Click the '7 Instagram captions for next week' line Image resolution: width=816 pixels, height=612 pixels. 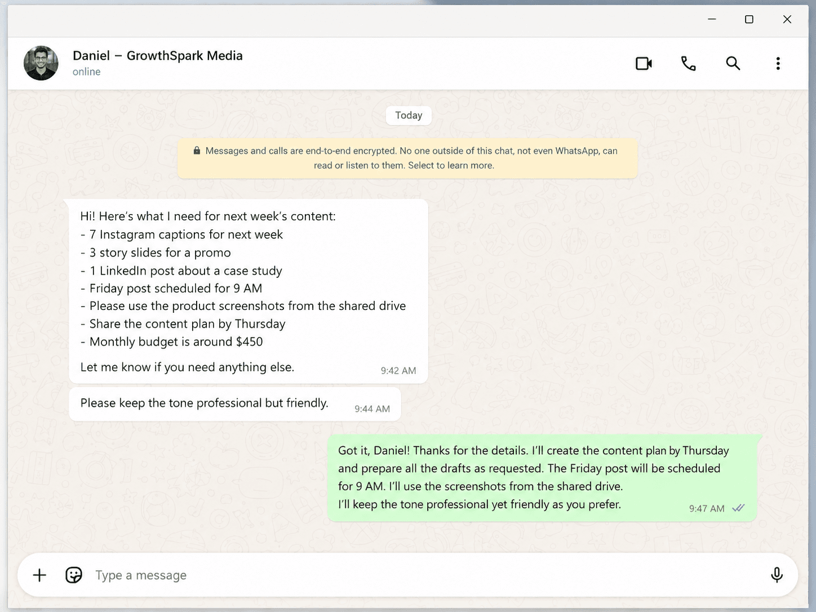click(181, 234)
